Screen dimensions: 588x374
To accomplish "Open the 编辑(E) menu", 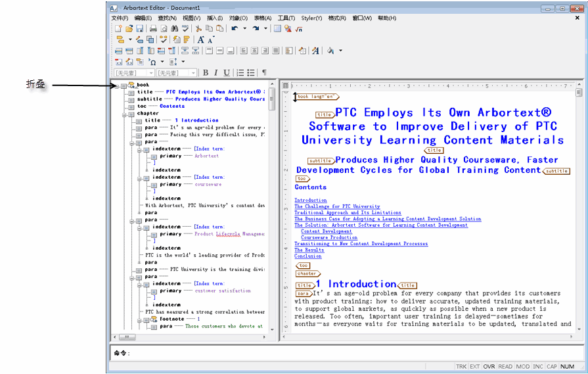I will (x=143, y=18).
